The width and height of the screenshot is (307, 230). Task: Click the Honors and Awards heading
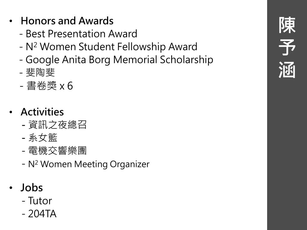point(67,21)
